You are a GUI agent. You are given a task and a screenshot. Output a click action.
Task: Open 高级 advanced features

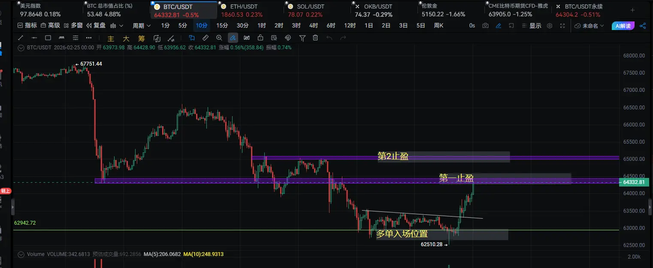coord(51,25)
